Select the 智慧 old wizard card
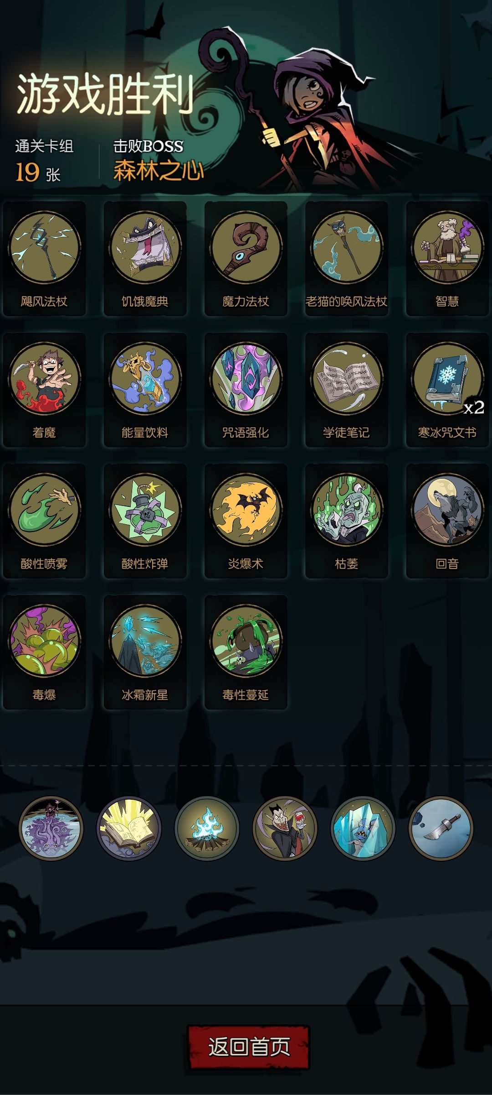 point(447,258)
